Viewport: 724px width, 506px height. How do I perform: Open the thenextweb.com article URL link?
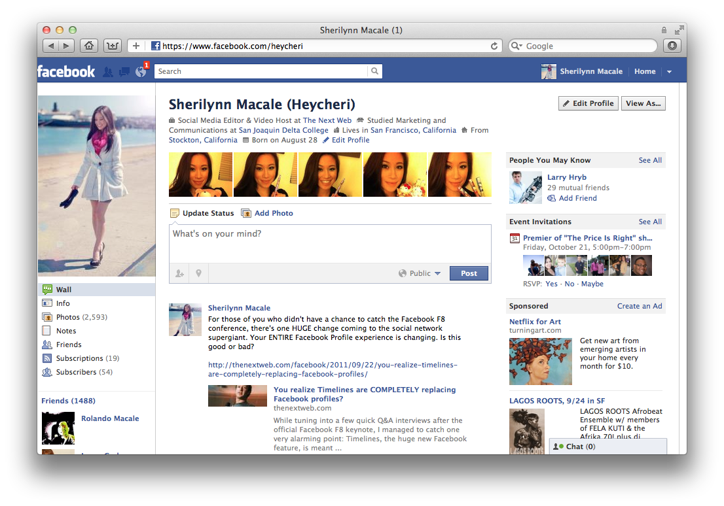coord(333,369)
